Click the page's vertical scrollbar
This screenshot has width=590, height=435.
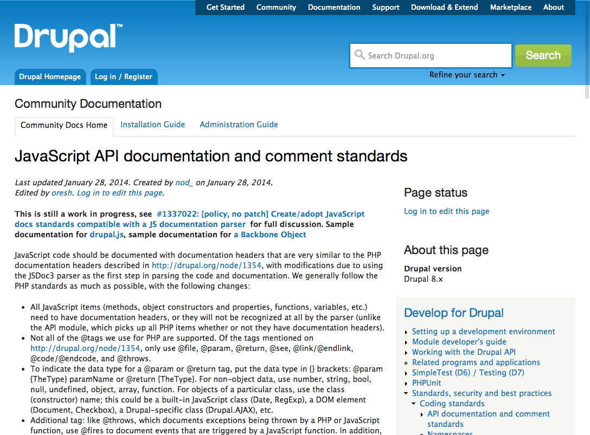pyautogui.click(x=586, y=217)
